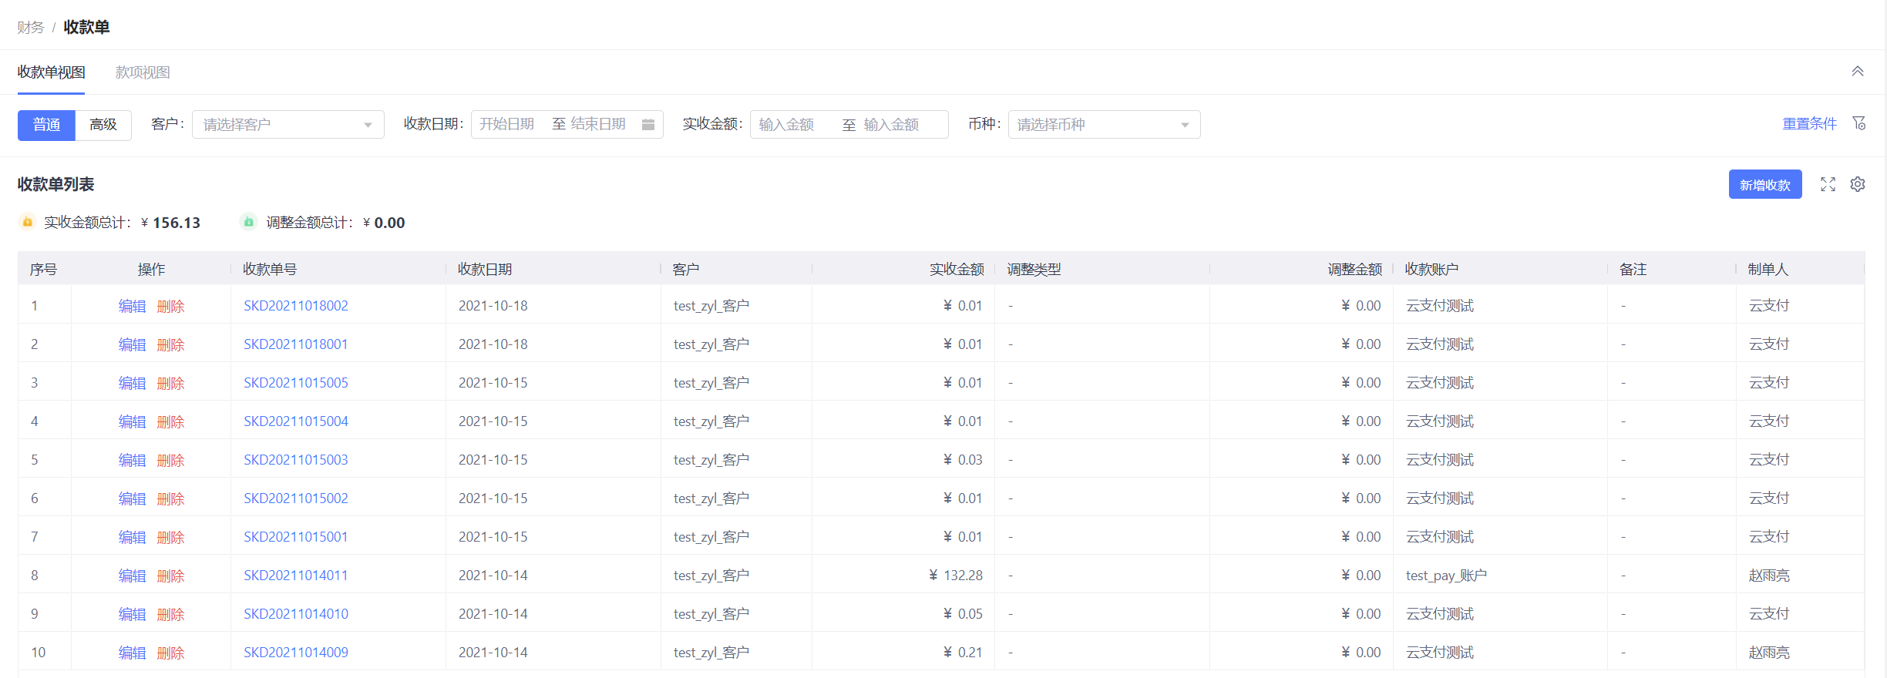Click the 调整金额总计 green icon
Screen dimensions: 1887x678
248,222
